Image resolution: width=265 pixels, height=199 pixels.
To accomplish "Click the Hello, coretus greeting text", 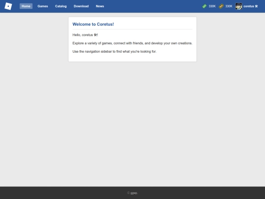I will (x=85, y=35).
